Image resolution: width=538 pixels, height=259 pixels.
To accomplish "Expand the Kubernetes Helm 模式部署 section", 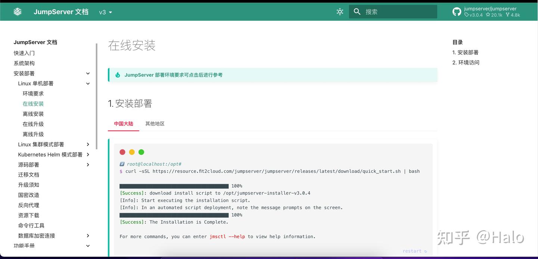I will coord(88,154).
